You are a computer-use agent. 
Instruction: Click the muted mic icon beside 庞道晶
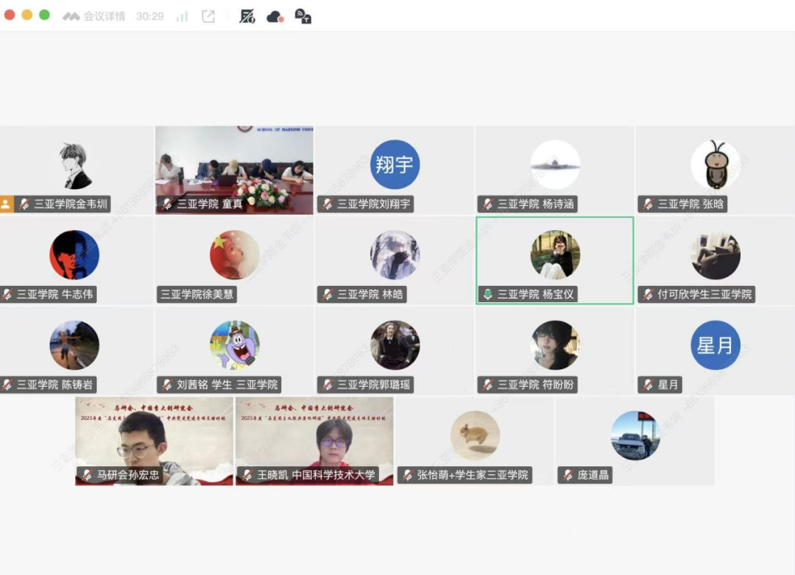[567, 475]
